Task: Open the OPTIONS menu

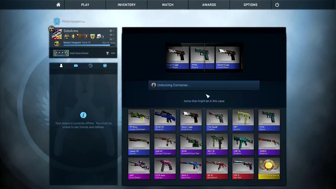Action: coord(250,5)
